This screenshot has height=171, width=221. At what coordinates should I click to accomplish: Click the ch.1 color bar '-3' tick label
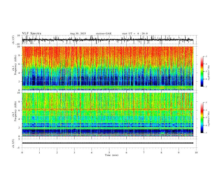click(x=206, y=56)
